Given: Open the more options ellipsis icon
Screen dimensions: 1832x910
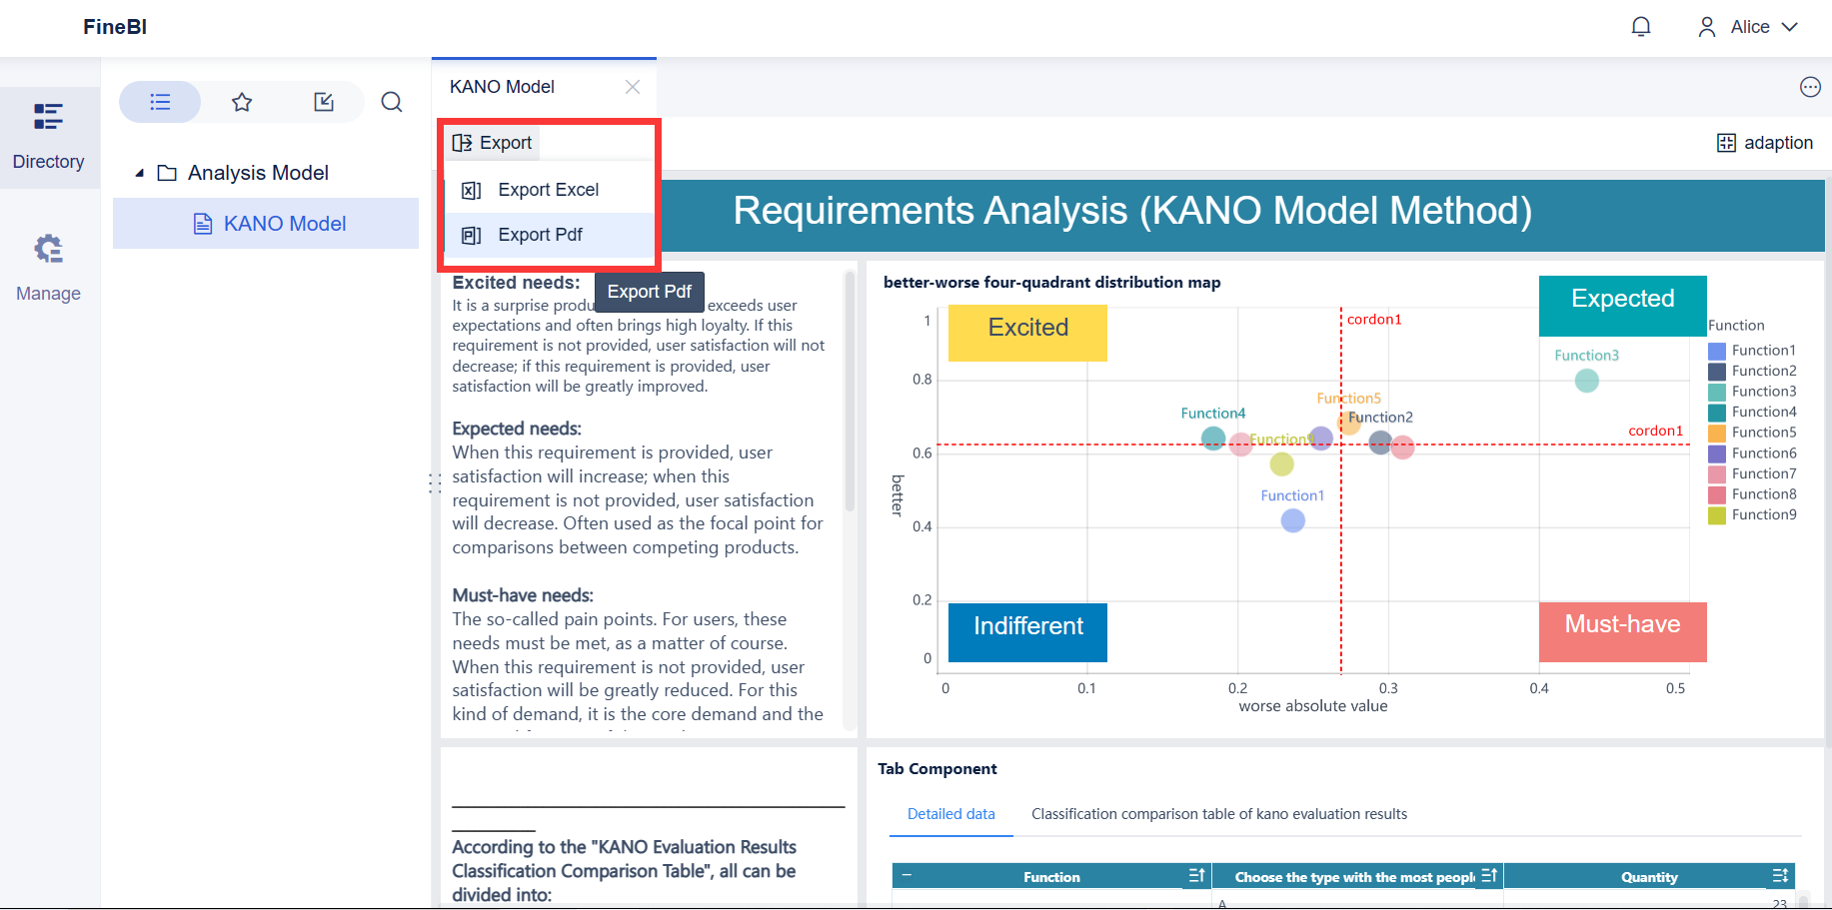Looking at the screenshot, I should tap(1810, 87).
